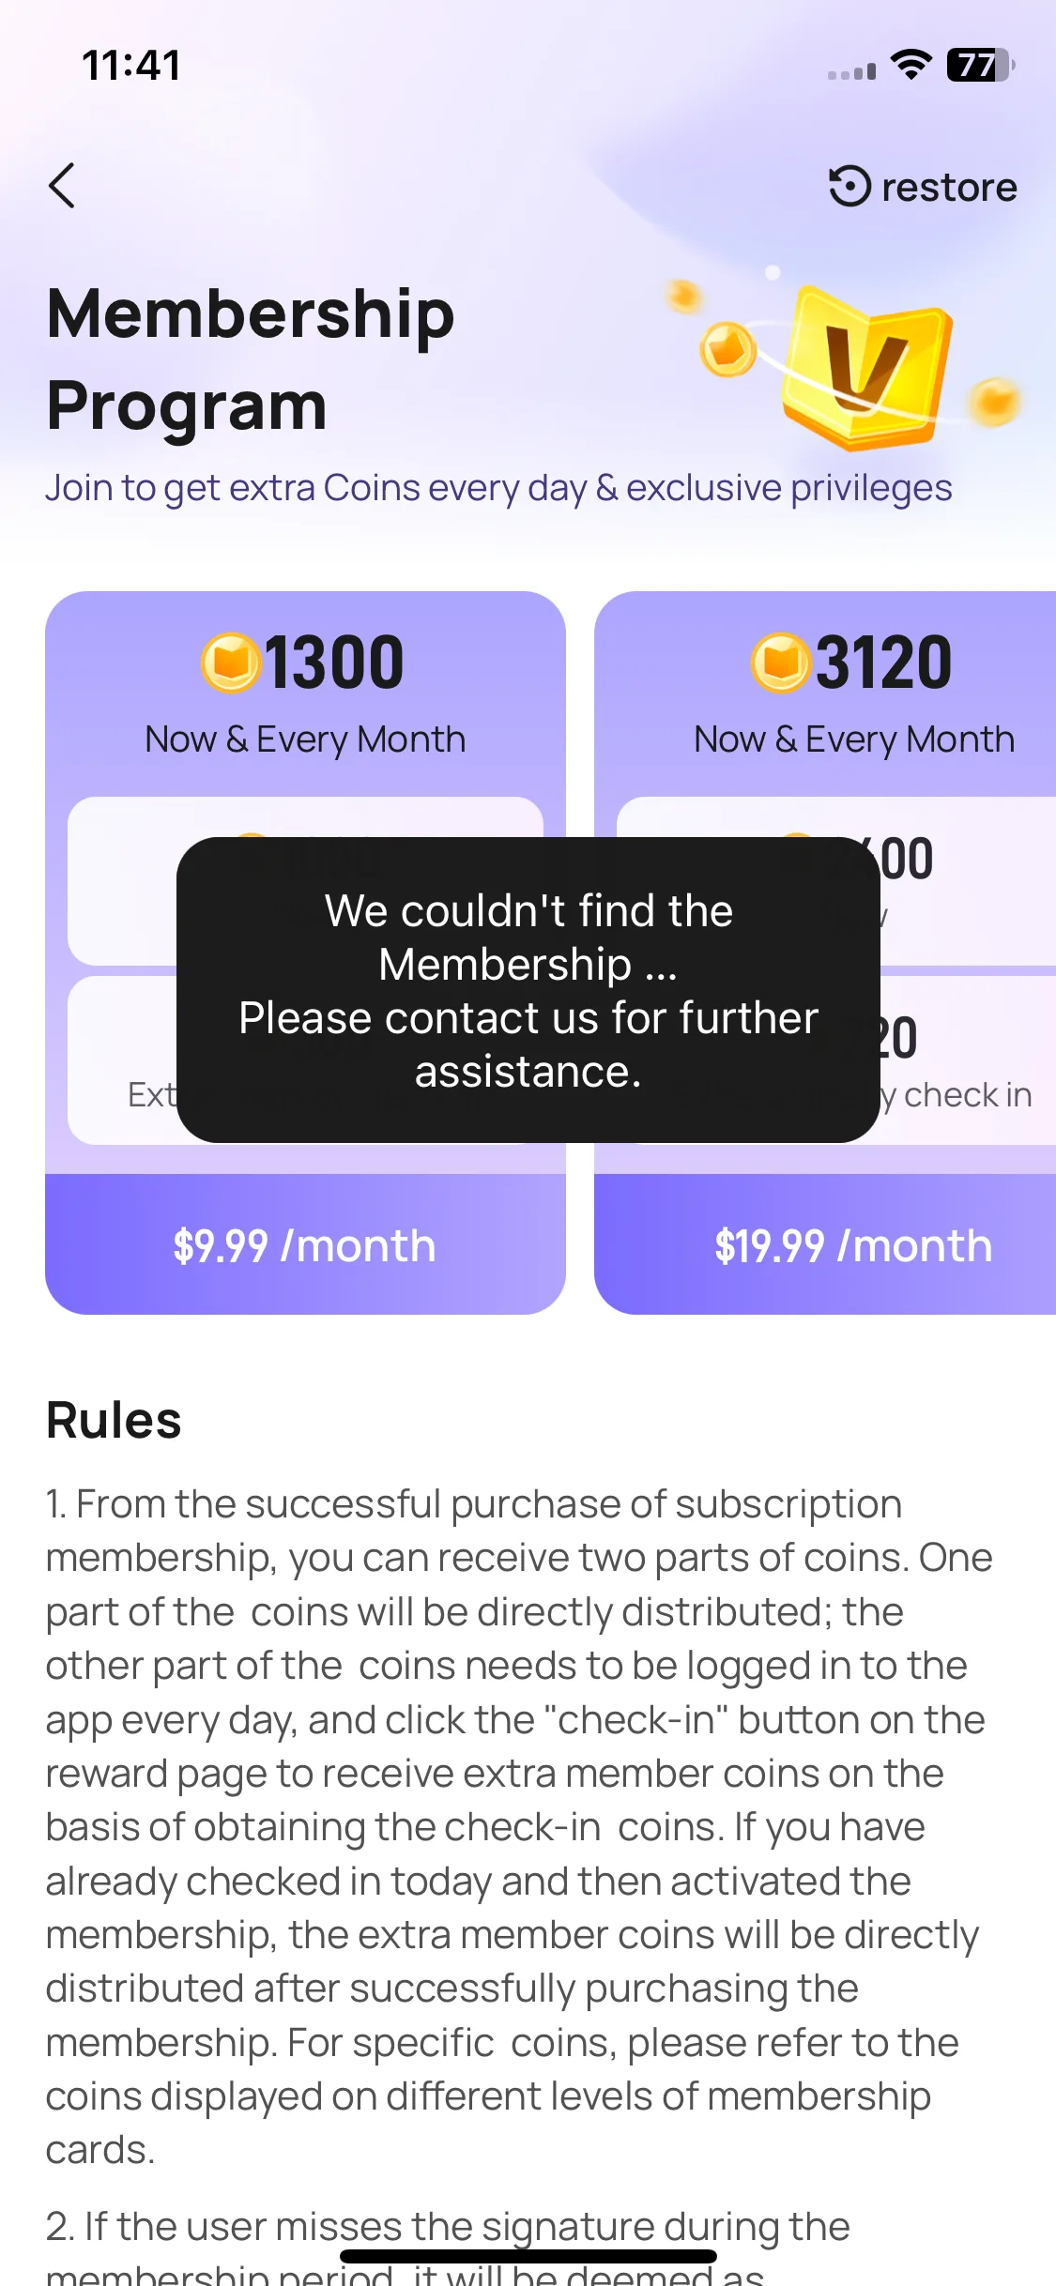The width and height of the screenshot is (1056, 2286).
Task: Tap the 11:41 clock in status bar
Action: (131, 65)
